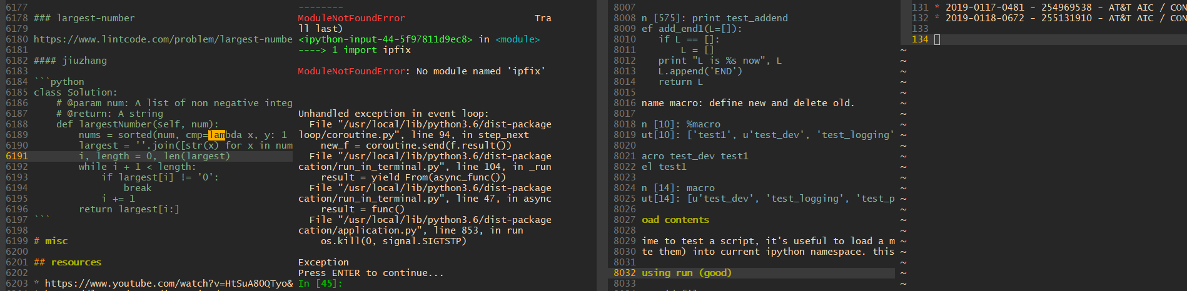Image resolution: width=1187 pixels, height=291 pixels.
Task: Click 'new_f = coroutine.send(f.result())' line
Action: point(416,145)
